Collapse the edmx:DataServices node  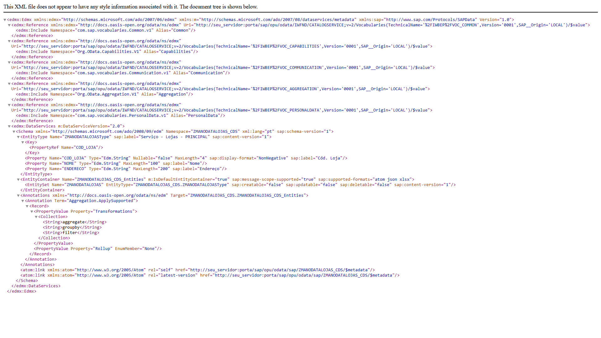coord(9,126)
